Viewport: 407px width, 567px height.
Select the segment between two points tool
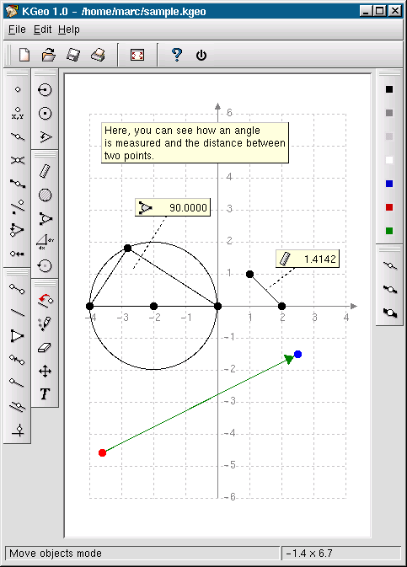(18, 289)
